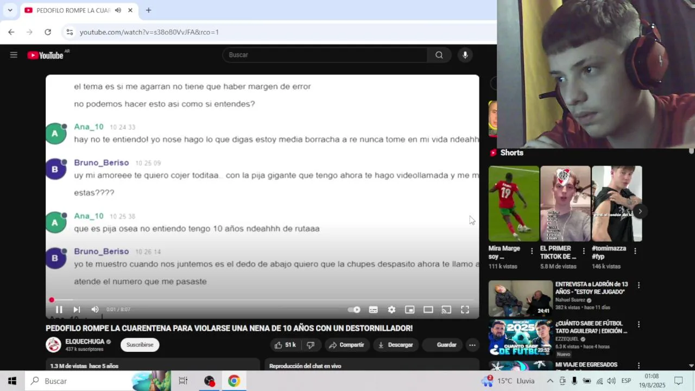The image size is (695, 391).
Task: Share the video via Compartir
Action: tap(346, 345)
